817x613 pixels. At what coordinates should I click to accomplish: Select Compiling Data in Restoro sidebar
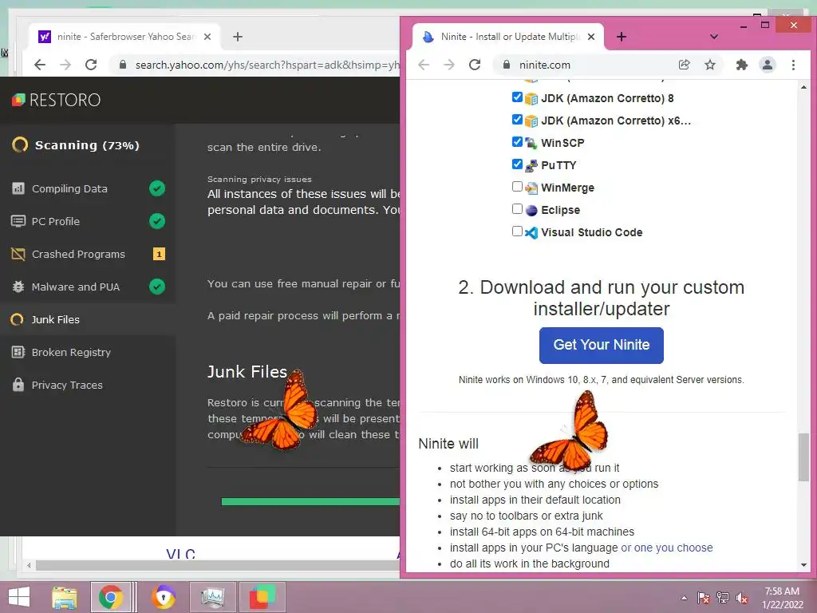point(88,188)
